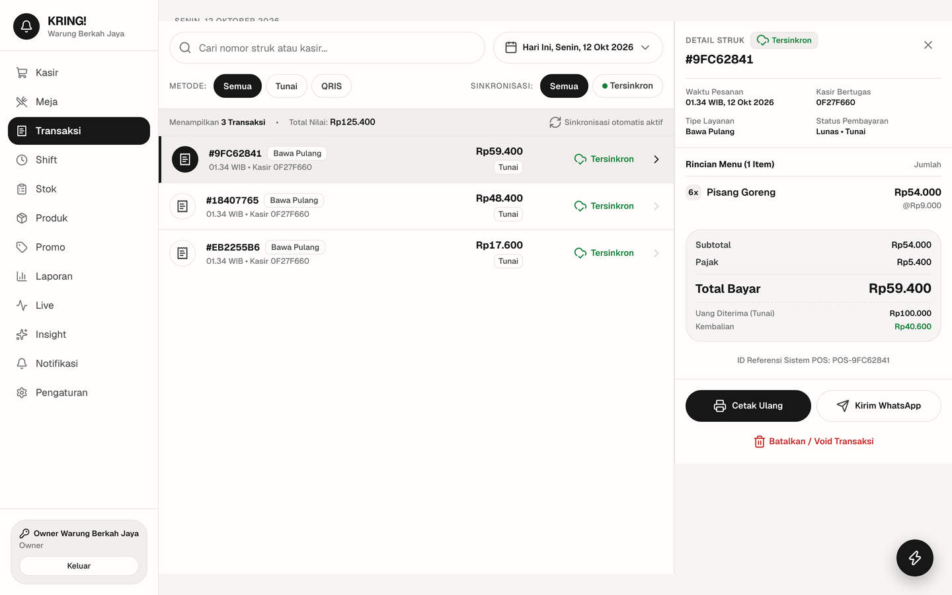Filter by Tersinkron sync status
952x595 pixels.
click(627, 86)
